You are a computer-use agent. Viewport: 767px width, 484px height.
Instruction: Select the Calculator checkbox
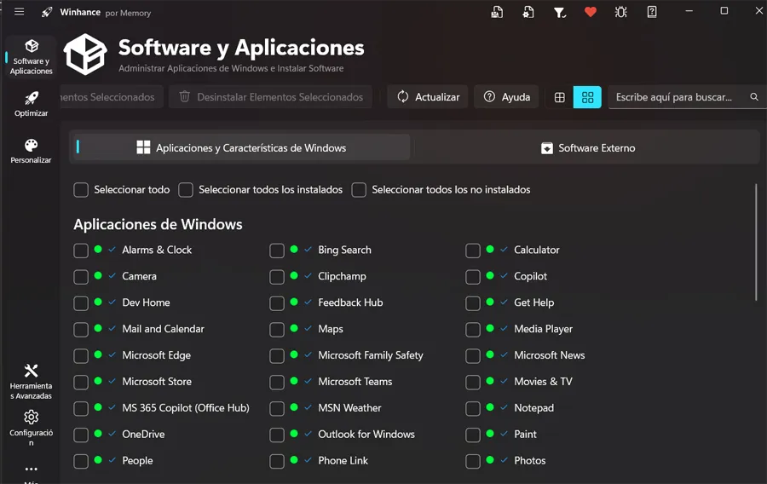point(472,251)
